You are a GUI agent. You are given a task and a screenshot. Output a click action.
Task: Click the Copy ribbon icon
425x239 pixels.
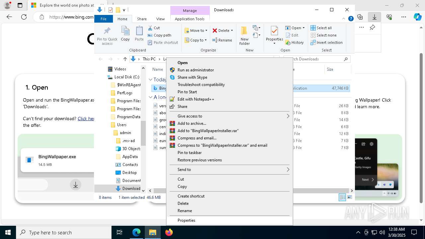[125, 34]
